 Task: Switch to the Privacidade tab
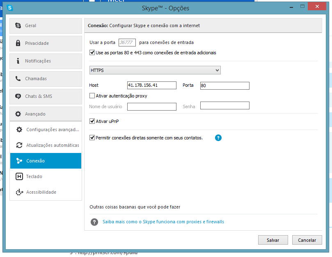[46, 44]
